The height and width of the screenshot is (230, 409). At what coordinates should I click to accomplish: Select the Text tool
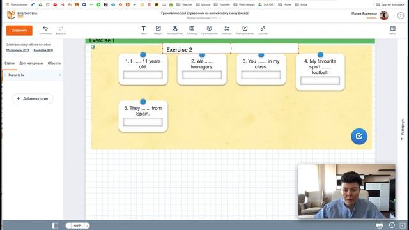[143, 30]
